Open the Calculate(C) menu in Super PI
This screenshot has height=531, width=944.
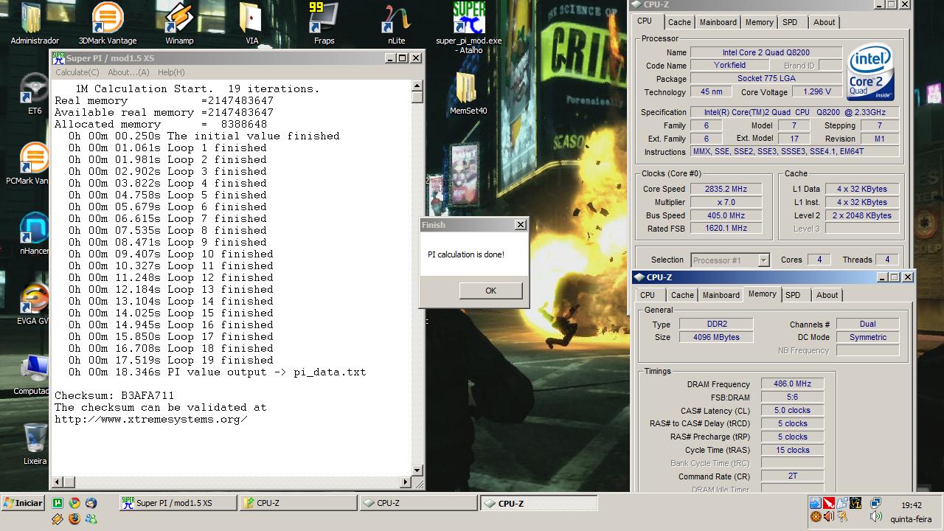77,72
